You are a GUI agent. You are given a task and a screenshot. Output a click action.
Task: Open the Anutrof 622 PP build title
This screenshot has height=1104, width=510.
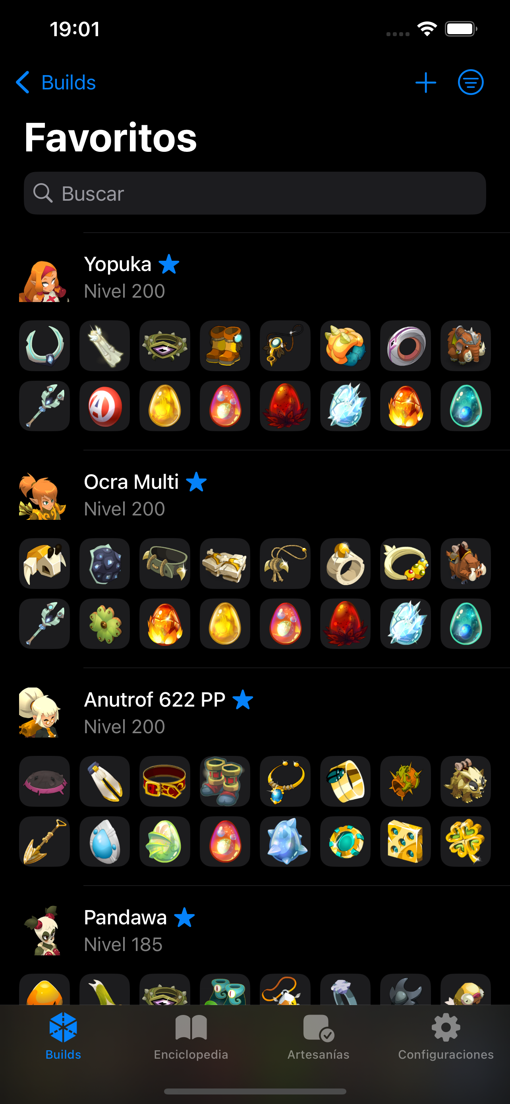click(155, 699)
